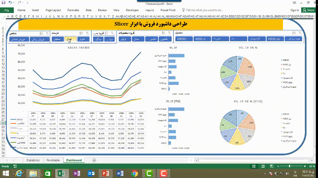This screenshot has height=178, width=318.
Task: Open the Formulas ribbon tab
Action: 73,10
